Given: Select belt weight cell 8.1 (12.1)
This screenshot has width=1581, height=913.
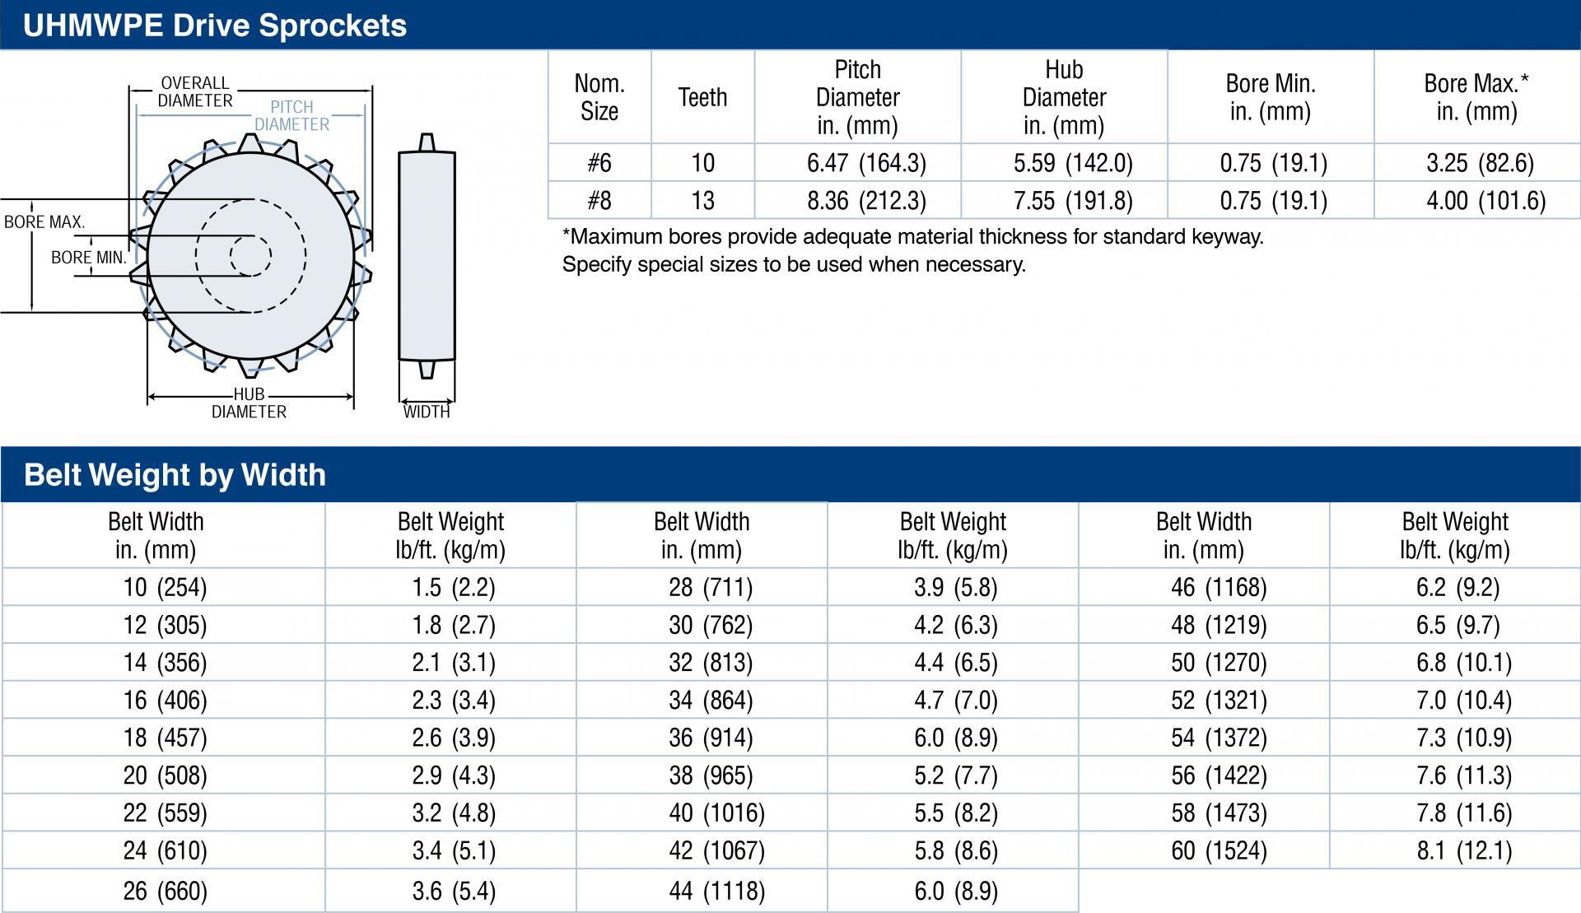Looking at the screenshot, I should 1464,850.
